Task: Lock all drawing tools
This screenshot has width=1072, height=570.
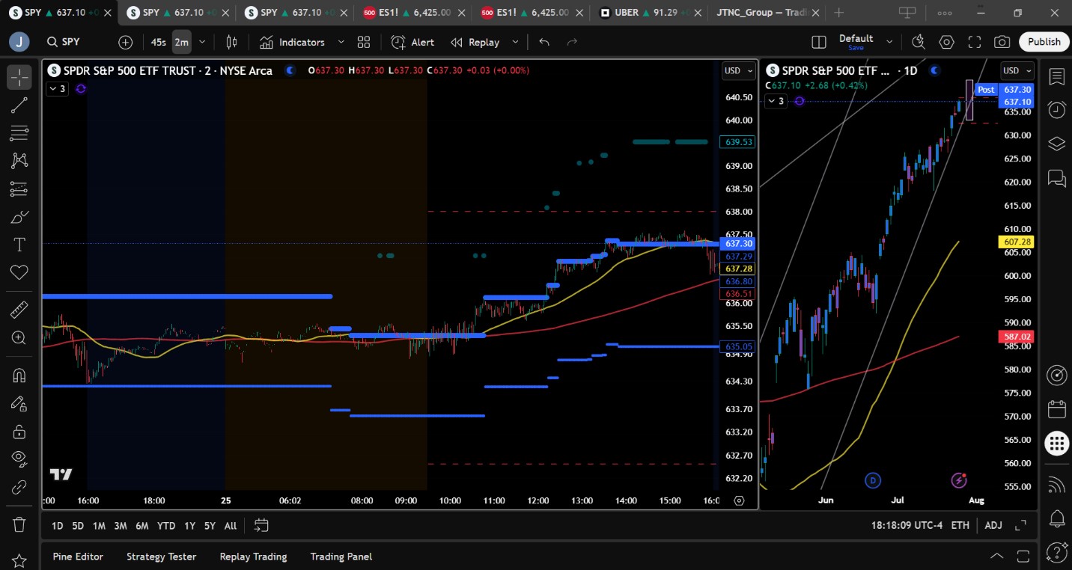Action: [19, 431]
